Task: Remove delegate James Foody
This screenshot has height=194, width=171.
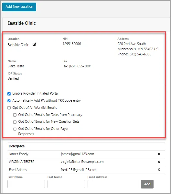Action: [x=159, y=154]
